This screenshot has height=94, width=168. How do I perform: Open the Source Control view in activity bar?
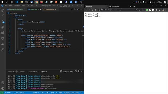(x=3, y=21)
